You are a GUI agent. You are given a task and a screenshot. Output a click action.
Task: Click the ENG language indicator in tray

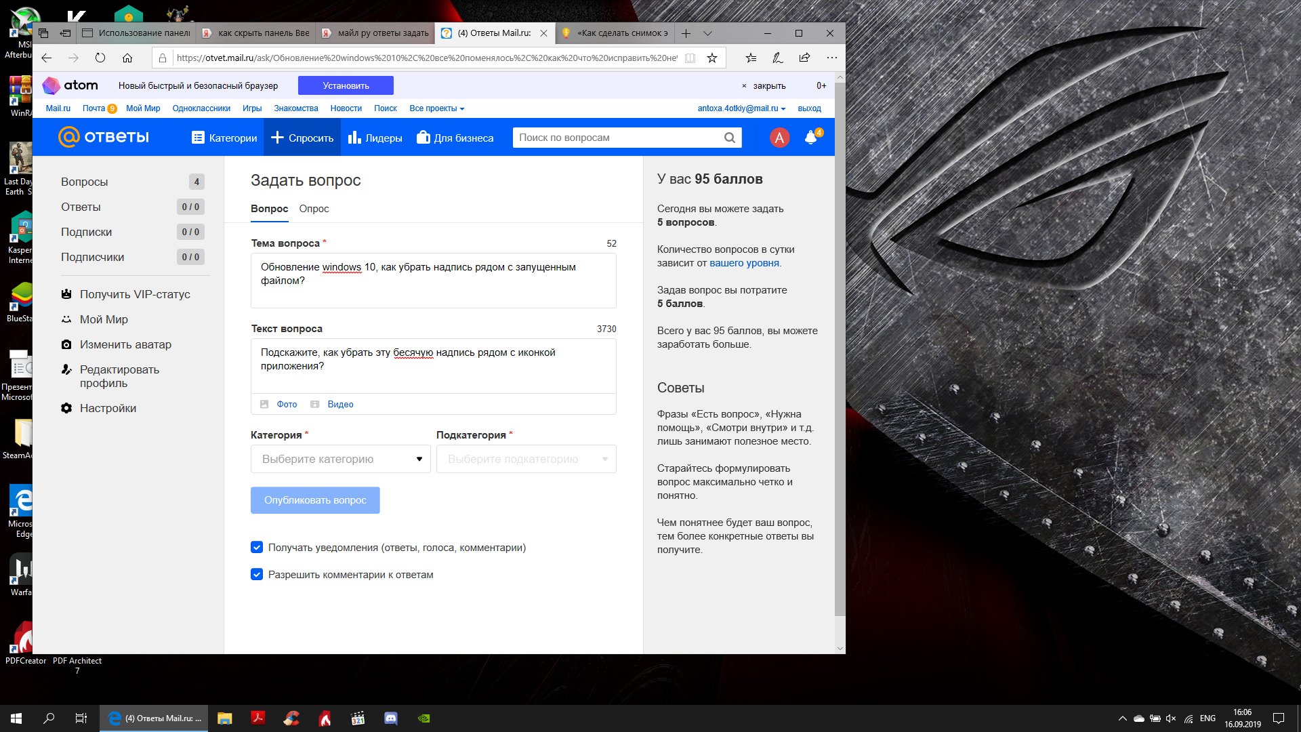(1207, 718)
